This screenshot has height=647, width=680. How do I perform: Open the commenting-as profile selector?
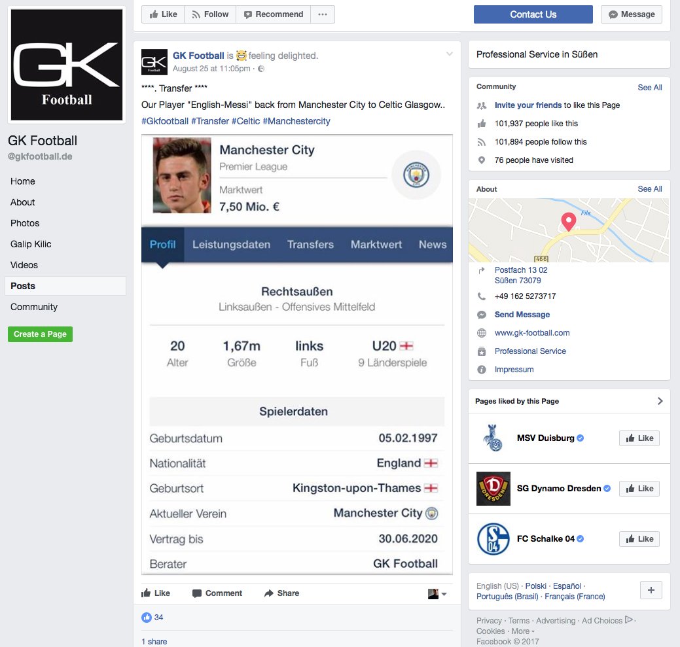tap(437, 594)
